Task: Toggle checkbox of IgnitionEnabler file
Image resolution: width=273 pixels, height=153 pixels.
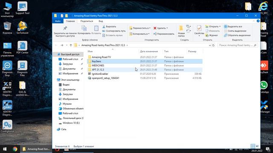Action: (x=89, y=74)
